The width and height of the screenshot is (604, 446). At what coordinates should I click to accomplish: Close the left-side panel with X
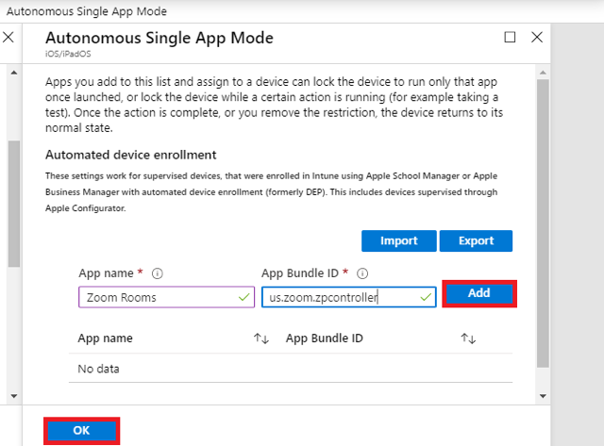pos(8,38)
